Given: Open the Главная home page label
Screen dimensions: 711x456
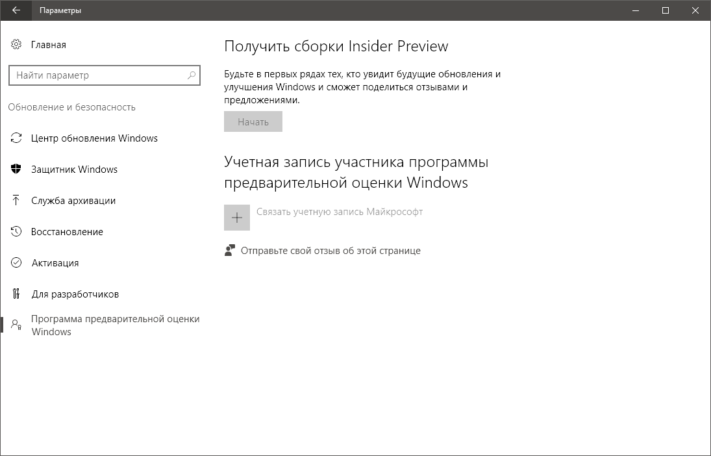Looking at the screenshot, I should (49, 44).
